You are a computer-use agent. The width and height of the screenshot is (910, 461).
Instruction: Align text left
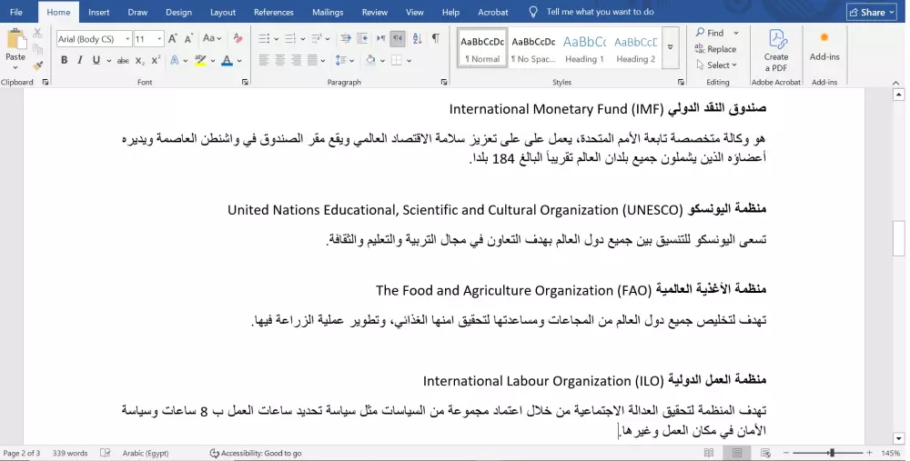[264, 60]
